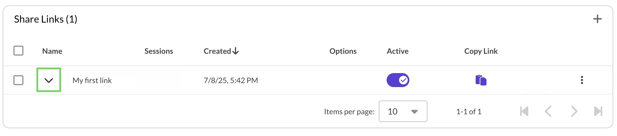
Task: Click the Options column header
Action: [x=343, y=51]
